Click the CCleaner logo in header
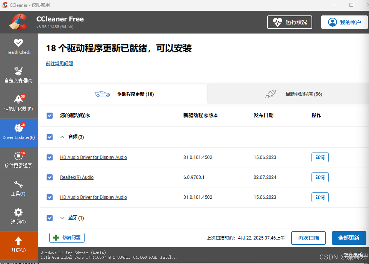369x264 pixels. [18, 22]
